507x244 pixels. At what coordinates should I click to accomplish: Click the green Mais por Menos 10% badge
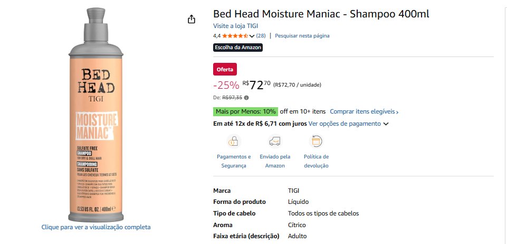coord(245,111)
